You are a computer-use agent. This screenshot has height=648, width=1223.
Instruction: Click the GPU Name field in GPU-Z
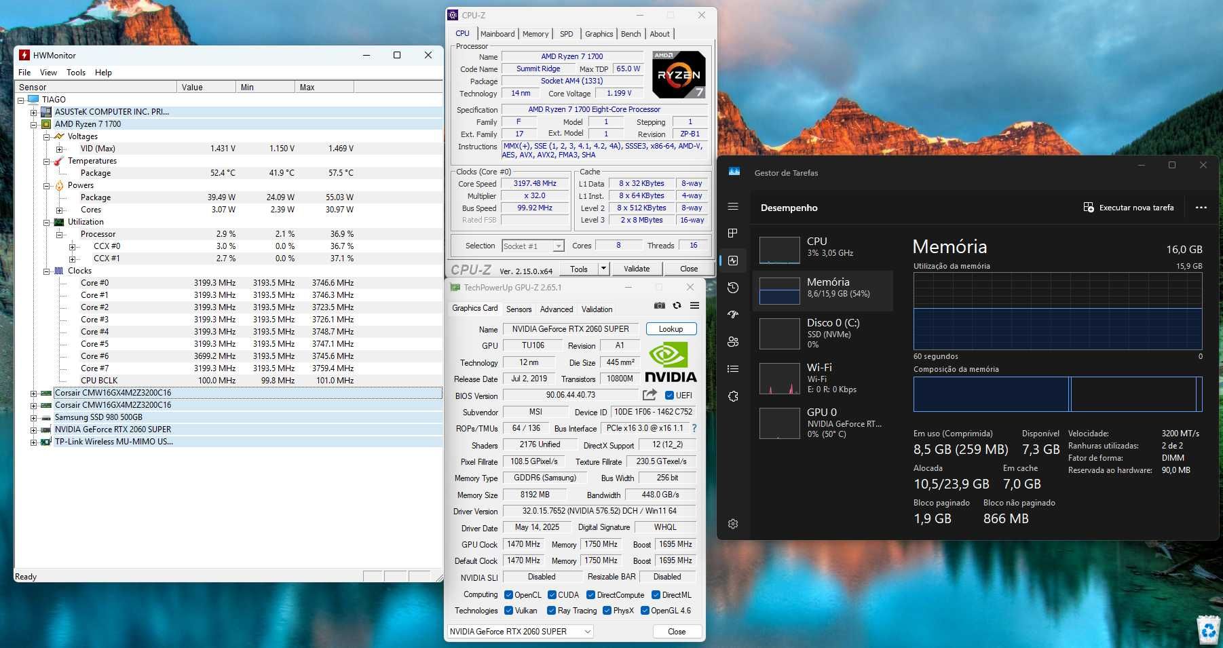(x=571, y=329)
